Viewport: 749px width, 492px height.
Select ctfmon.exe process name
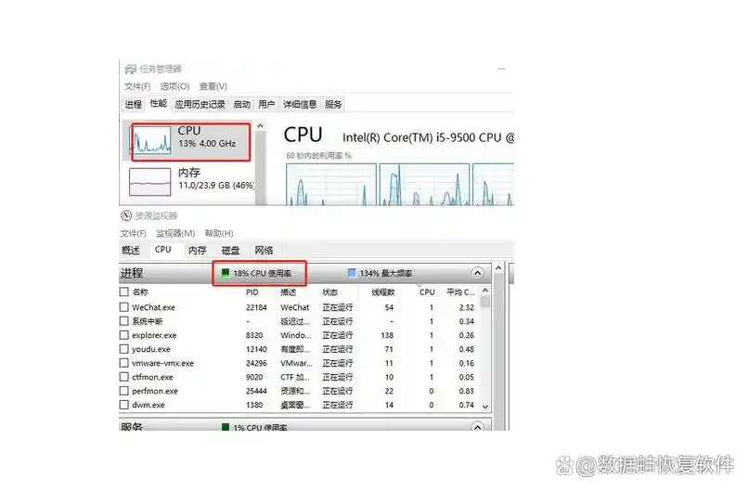pyautogui.click(x=152, y=378)
